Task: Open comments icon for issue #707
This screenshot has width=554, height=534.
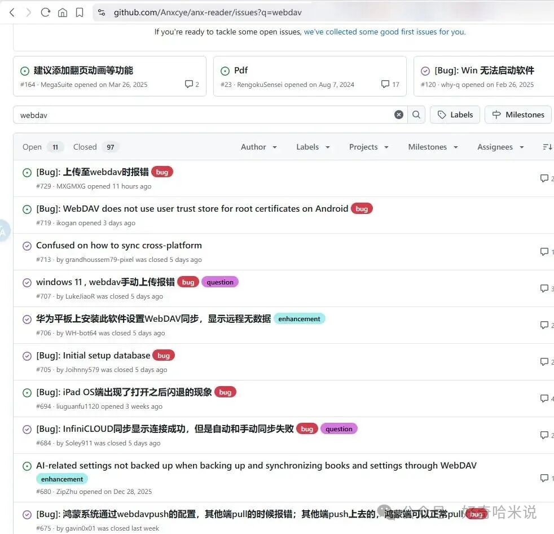Action: coord(544,288)
